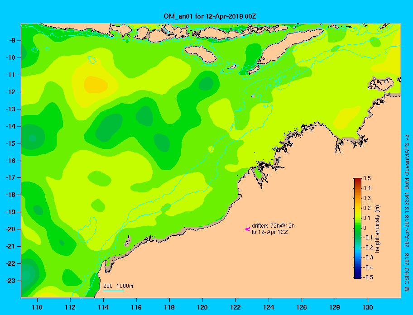413x315 pixels.
Task: Click the 122 longitude axis label
Action: point(235,307)
